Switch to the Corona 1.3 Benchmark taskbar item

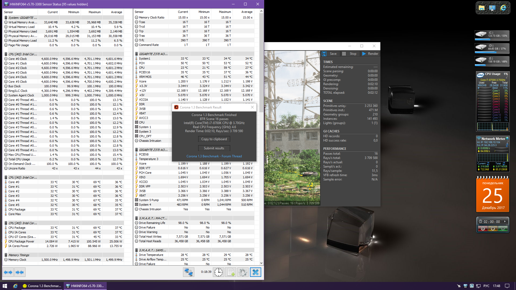coord(42,286)
